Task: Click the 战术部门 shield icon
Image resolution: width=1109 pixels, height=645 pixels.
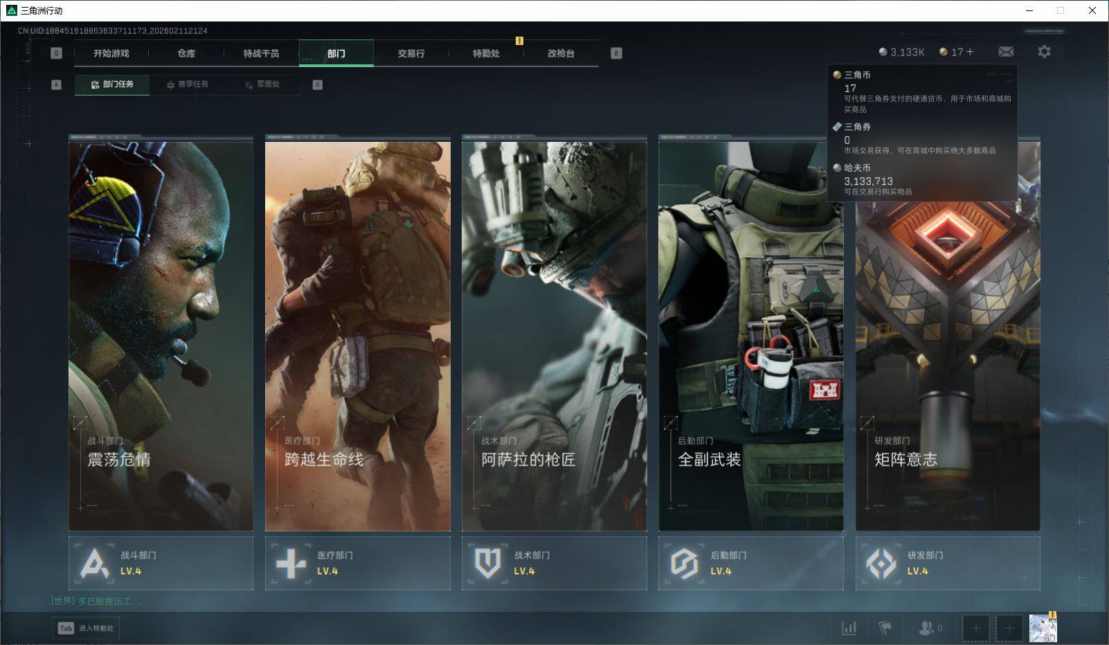Action: coord(487,563)
